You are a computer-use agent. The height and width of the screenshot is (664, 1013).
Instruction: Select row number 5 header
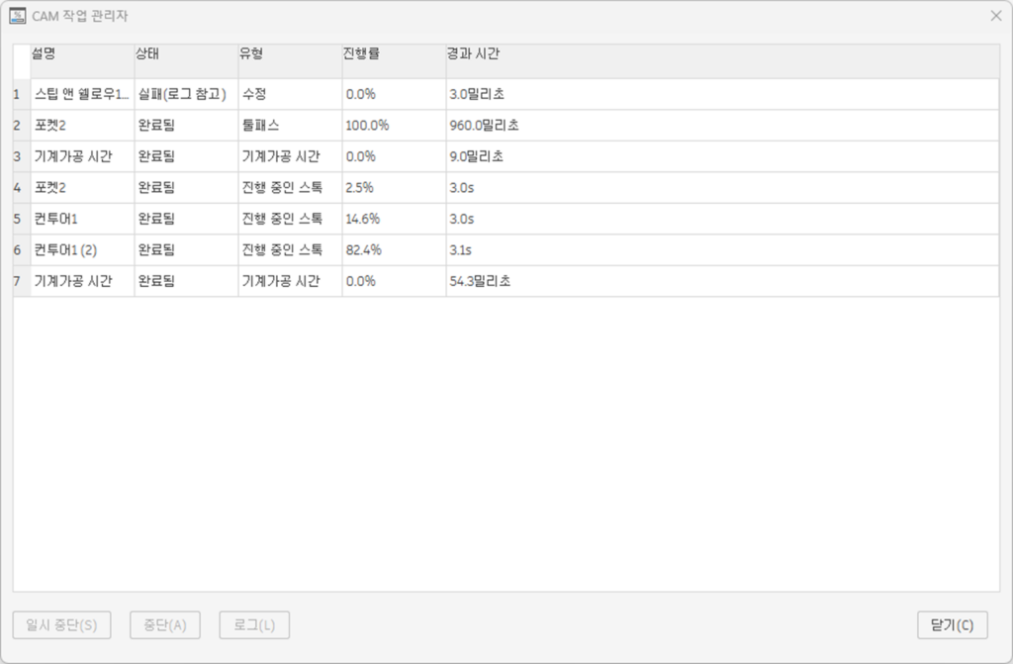pos(22,219)
